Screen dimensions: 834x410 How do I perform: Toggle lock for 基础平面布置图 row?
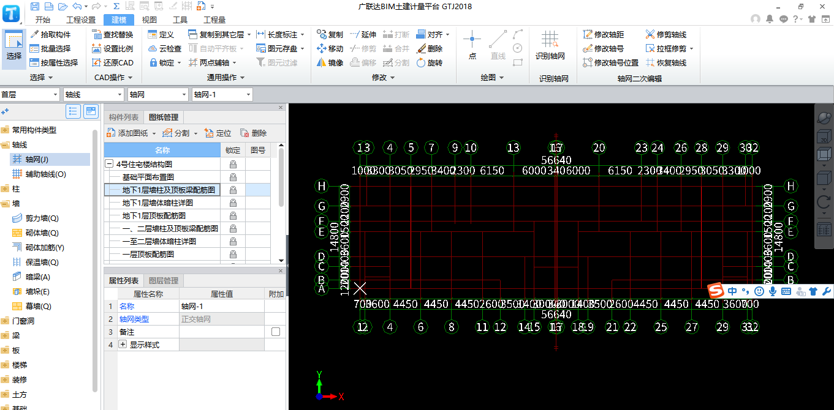[233, 177]
